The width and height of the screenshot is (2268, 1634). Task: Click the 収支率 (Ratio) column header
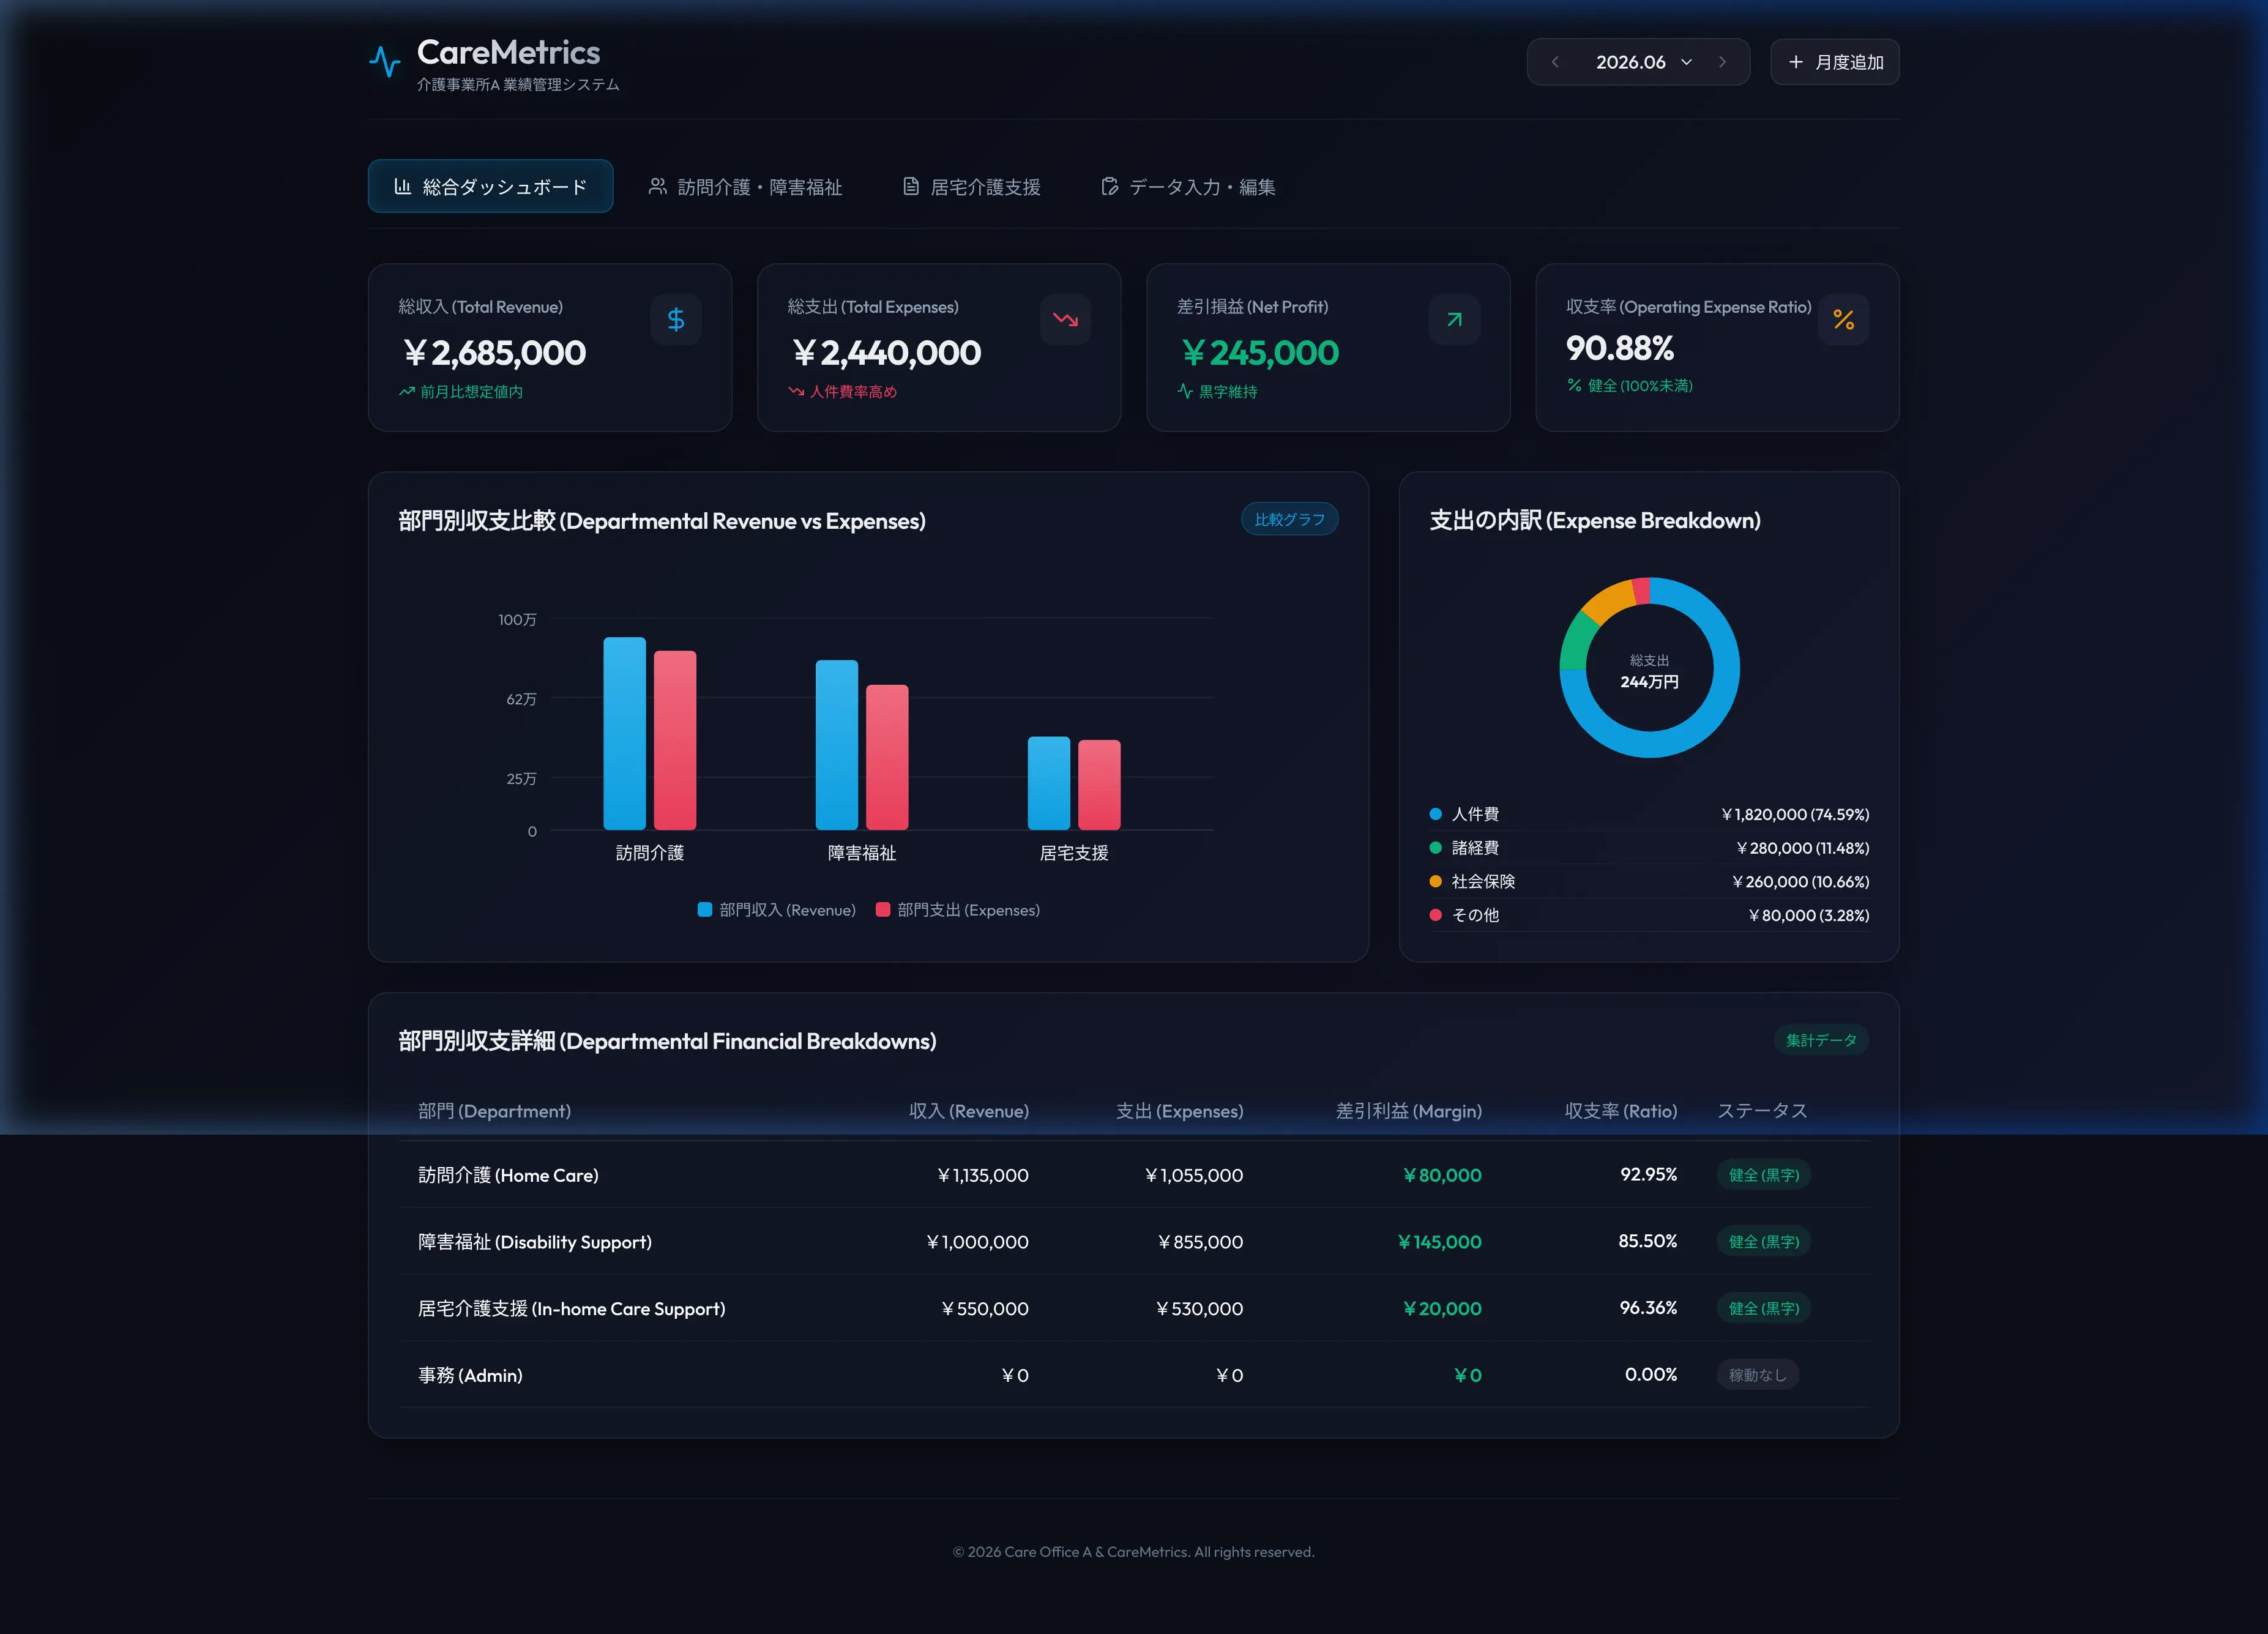[x=1620, y=1110]
